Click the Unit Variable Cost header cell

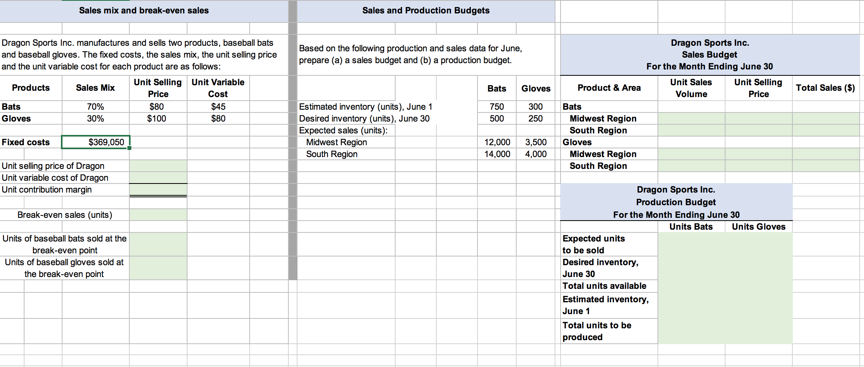click(218, 88)
